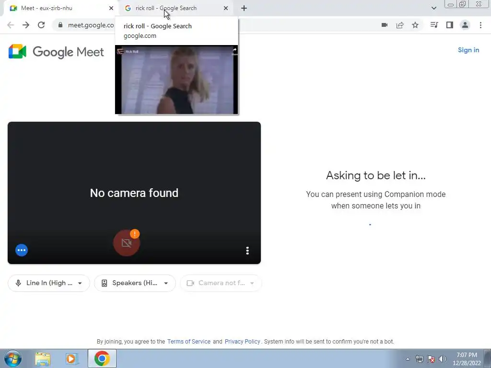Click the Companion mode message text

point(376,200)
